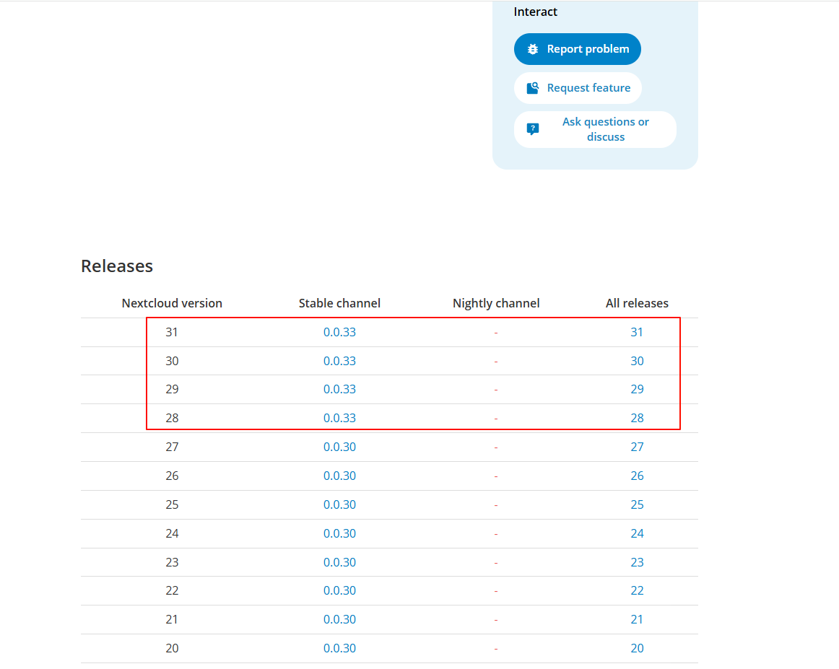Click the Nextcloud version column header
Image resolution: width=839 pixels, height=669 pixels.
click(x=172, y=303)
